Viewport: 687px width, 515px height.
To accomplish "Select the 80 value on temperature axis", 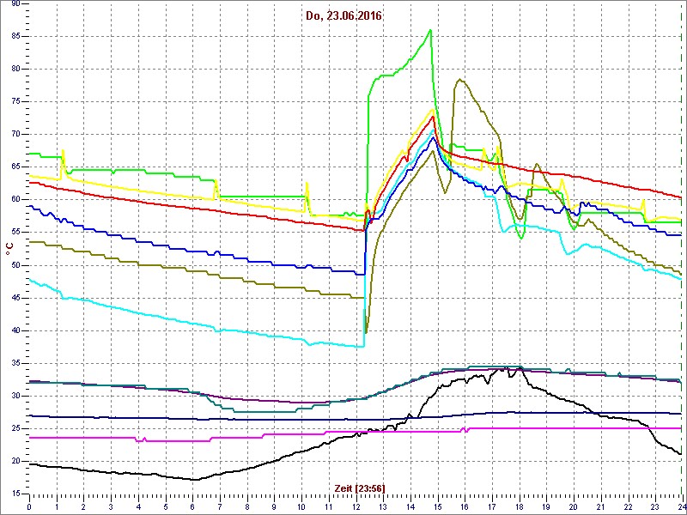I will (15, 69).
